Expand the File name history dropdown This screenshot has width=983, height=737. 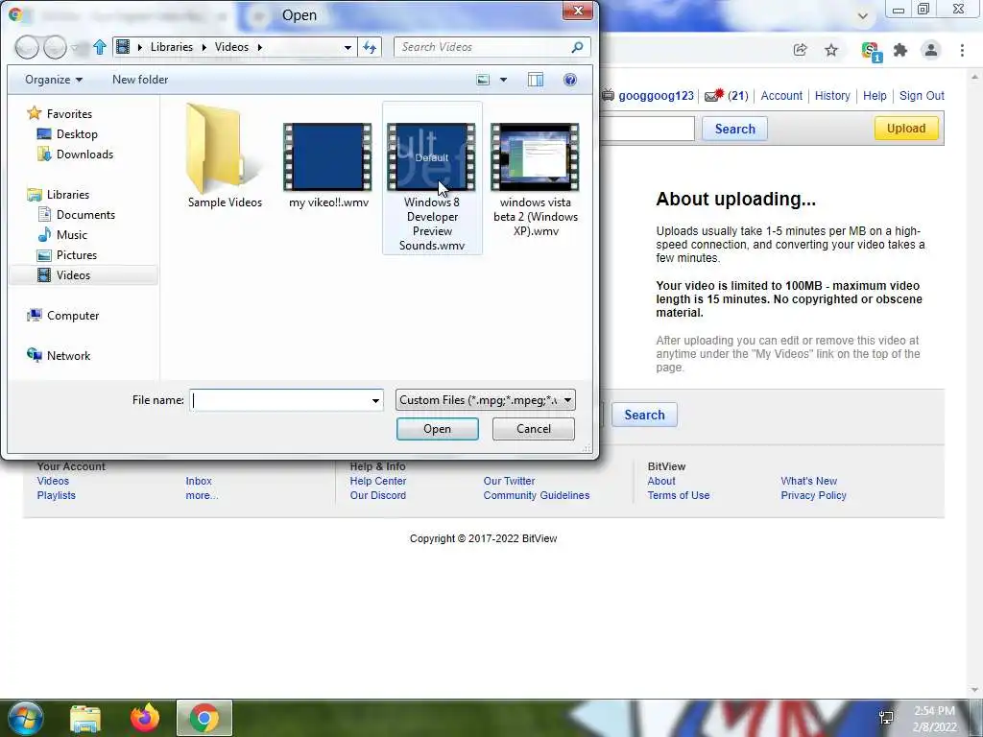[375, 400]
